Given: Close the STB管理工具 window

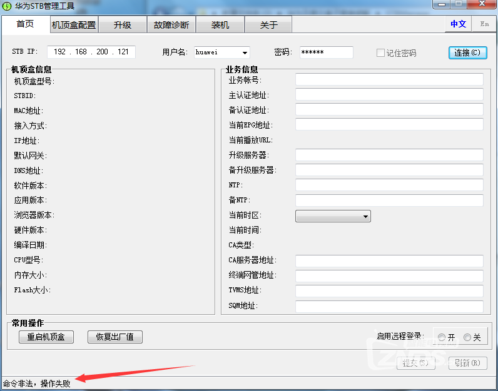Looking at the screenshot, I should point(482,4).
